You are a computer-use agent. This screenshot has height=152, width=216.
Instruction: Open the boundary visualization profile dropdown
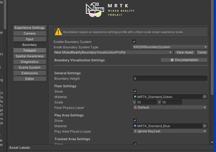coord(113,52)
